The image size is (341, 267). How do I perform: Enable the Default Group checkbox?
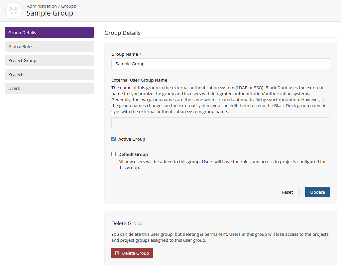[x=114, y=154]
